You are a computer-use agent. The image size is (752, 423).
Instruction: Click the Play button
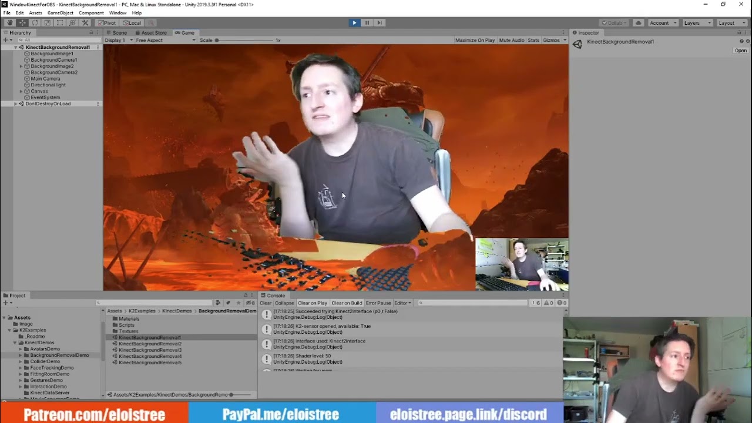click(x=354, y=23)
